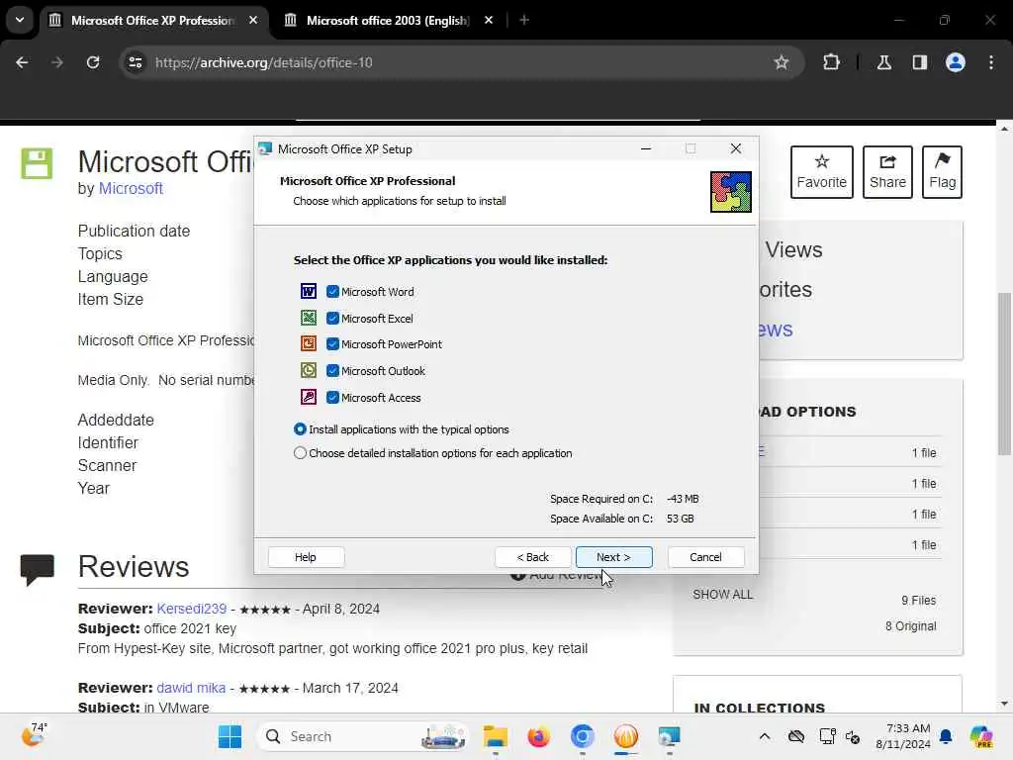Open Chrome Labs flask icon
The width and height of the screenshot is (1013, 760).
tap(884, 62)
